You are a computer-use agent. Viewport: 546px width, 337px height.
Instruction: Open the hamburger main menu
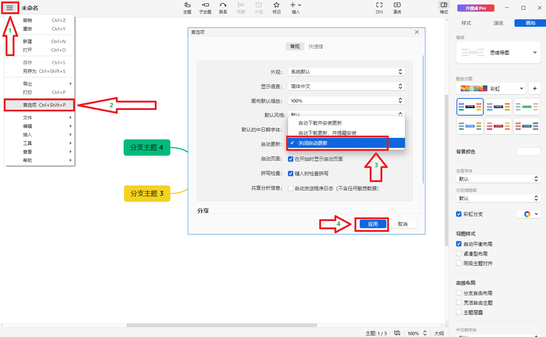[10, 8]
